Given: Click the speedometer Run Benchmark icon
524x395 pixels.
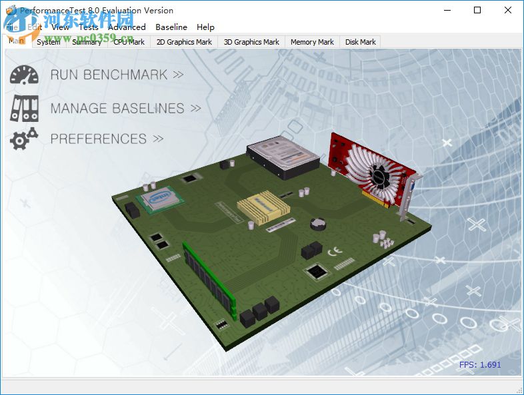Looking at the screenshot, I should (x=24, y=75).
